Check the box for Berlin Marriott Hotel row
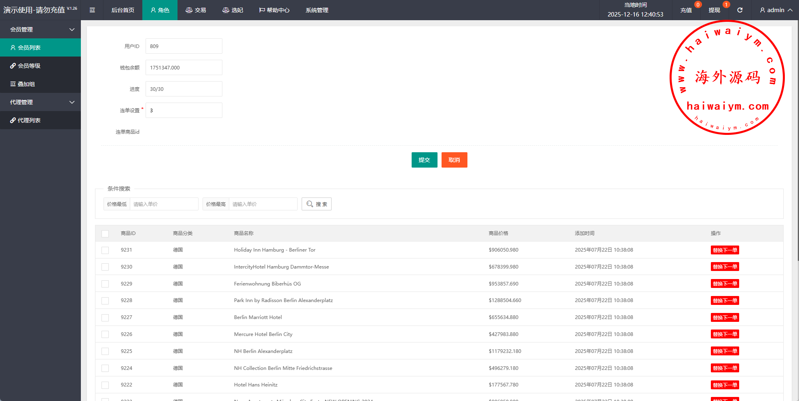The height and width of the screenshot is (401, 799). pyautogui.click(x=105, y=317)
